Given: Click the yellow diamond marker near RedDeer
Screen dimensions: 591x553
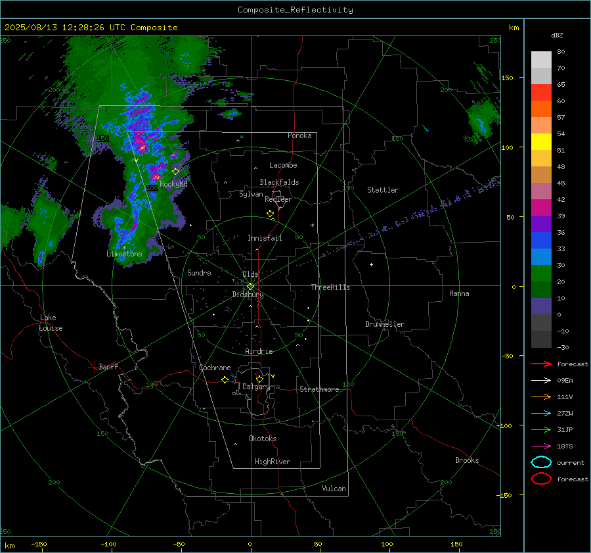Looking at the screenshot, I should (271, 214).
